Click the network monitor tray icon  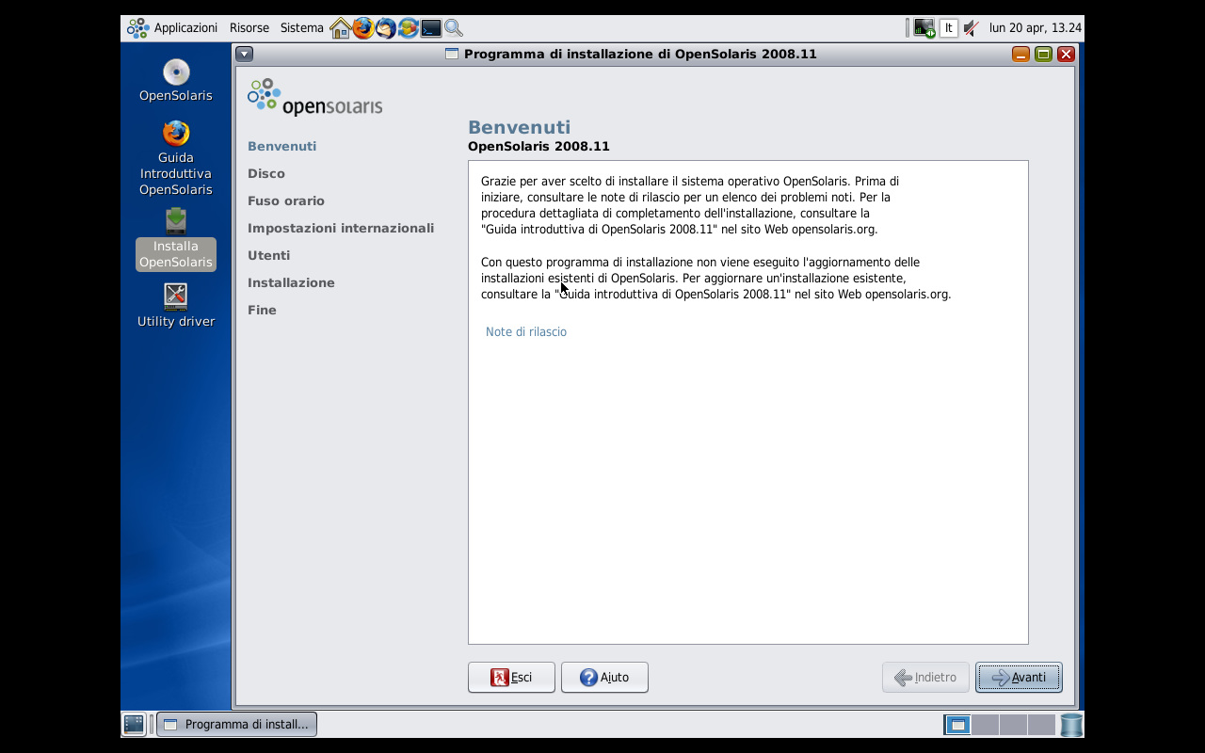click(x=924, y=28)
